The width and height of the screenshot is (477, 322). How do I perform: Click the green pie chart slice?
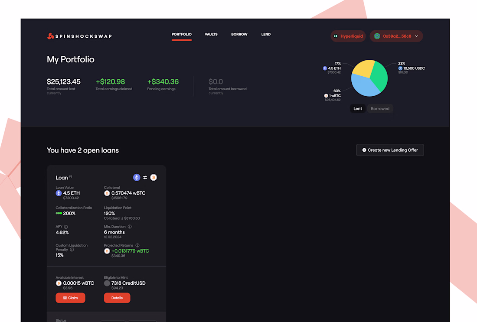pyautogui.click(x=380, y=76)
